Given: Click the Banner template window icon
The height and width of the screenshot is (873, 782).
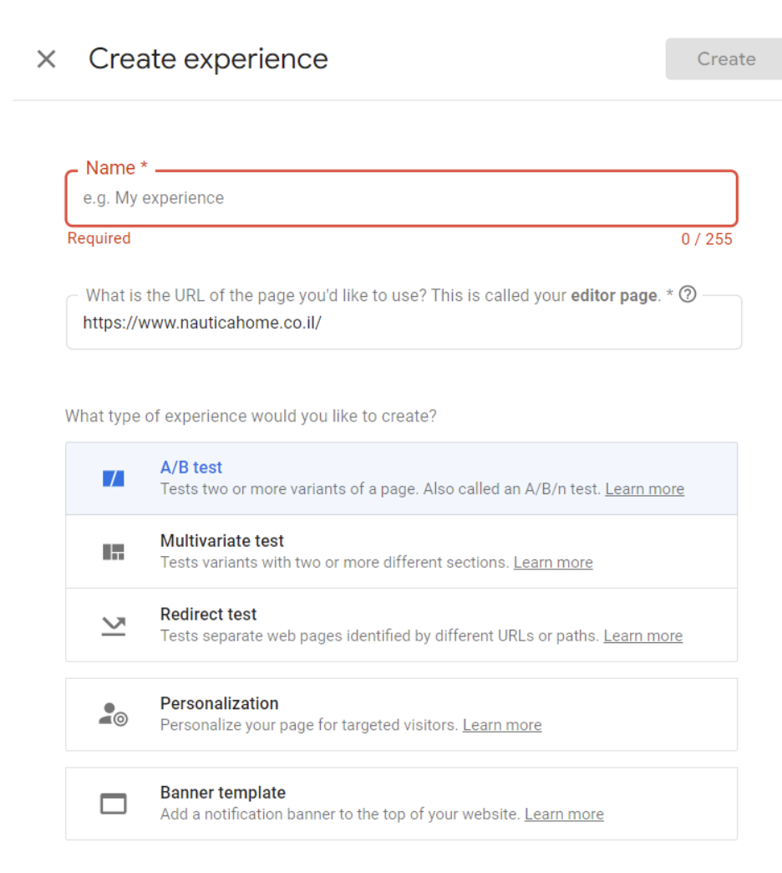Looking at the screenshot, I should pyautogui.click(x=114, y=804).
